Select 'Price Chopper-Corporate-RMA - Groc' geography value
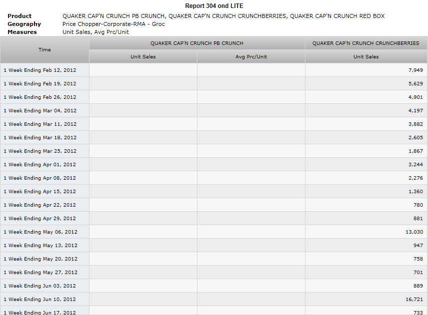428x315 pixels. tap(113, 24)
